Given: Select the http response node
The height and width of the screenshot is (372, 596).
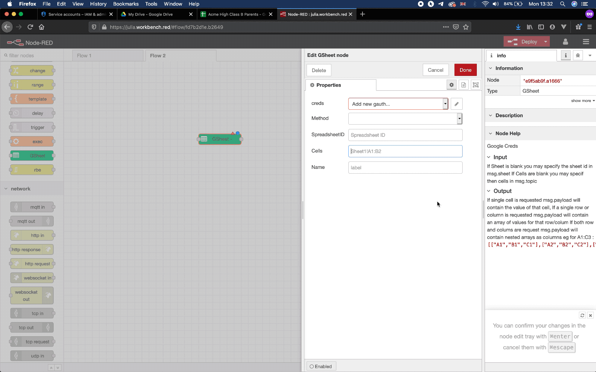Looking at the screenshot, I should [x=32, y=249].
